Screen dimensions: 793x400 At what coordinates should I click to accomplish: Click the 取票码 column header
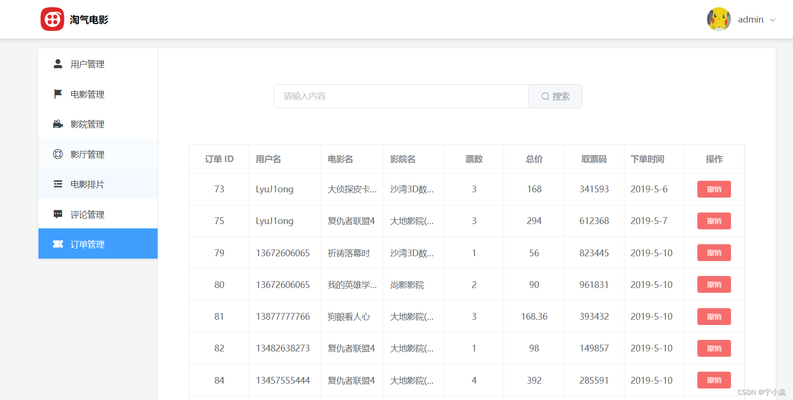[x=594, y=159]
